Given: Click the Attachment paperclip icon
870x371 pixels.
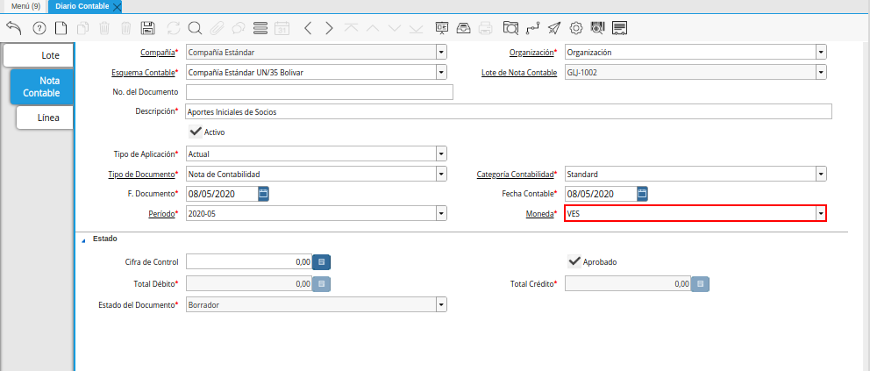Looking at the screenshot, I should coord(217,28).
